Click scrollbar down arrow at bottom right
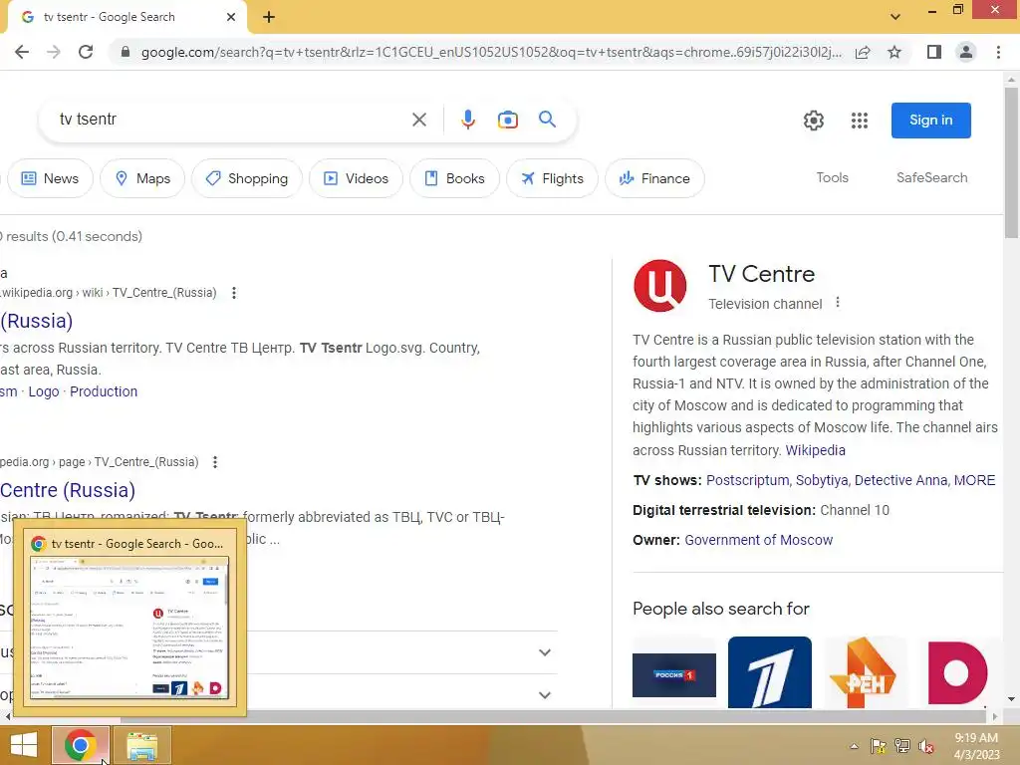This screenshot has height=765, width=1020. (x=1011, y=699)
